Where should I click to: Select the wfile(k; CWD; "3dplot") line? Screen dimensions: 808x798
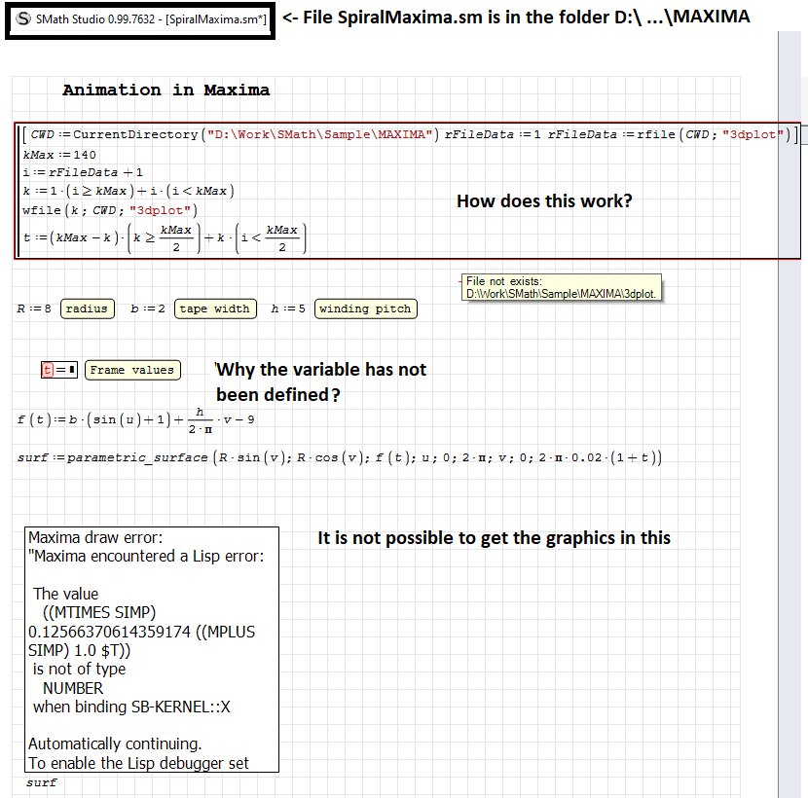click(x=109, y=209)
